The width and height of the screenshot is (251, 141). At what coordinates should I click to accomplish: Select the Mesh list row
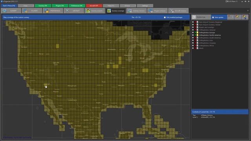(x=220, y=48)
